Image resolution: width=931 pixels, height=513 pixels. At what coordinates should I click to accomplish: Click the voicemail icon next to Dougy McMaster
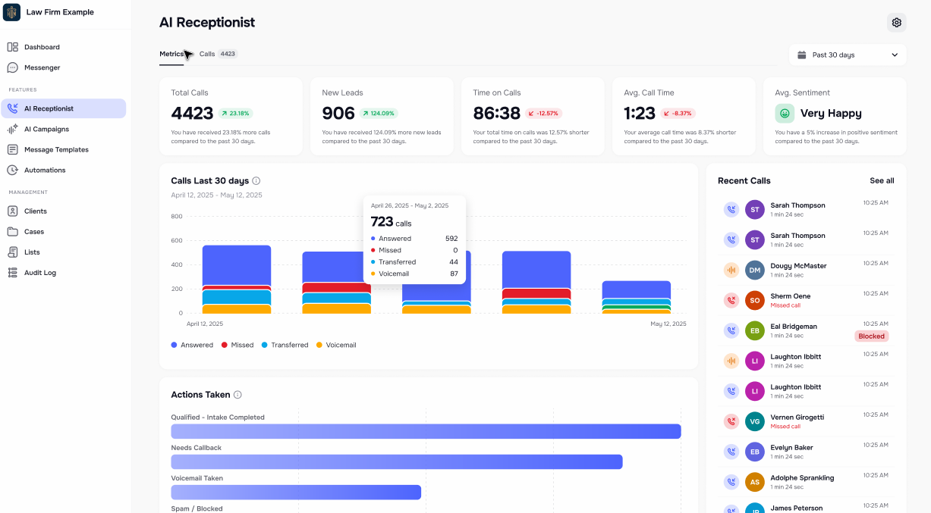[x=731, y=270]
